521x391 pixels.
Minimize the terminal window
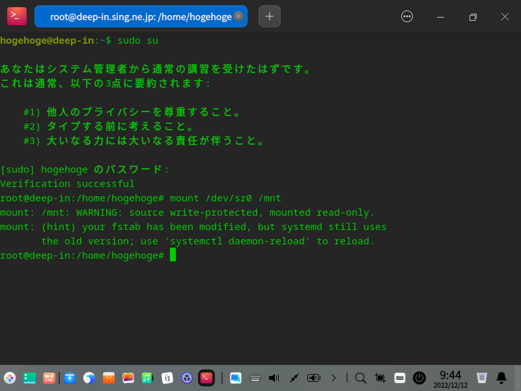click(x=441, y=17)
